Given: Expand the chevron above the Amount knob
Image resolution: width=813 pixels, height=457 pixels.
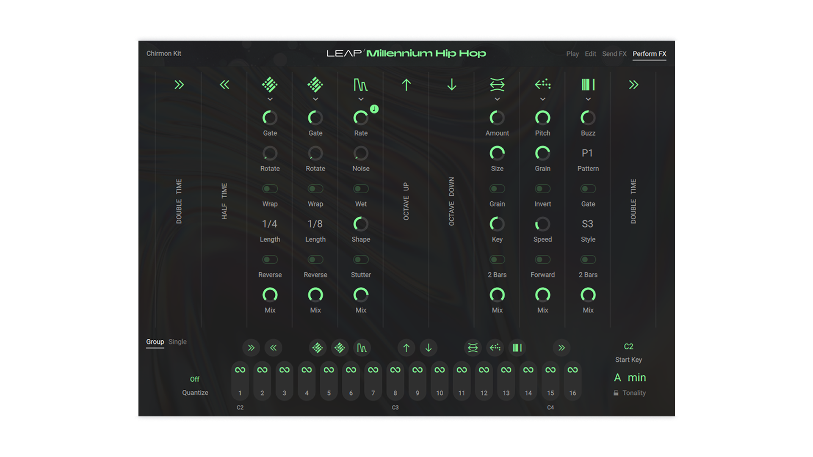Looking at the screenshot, I should tap(497, 99).
